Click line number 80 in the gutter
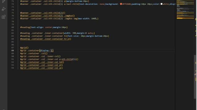 click(13, 27)
